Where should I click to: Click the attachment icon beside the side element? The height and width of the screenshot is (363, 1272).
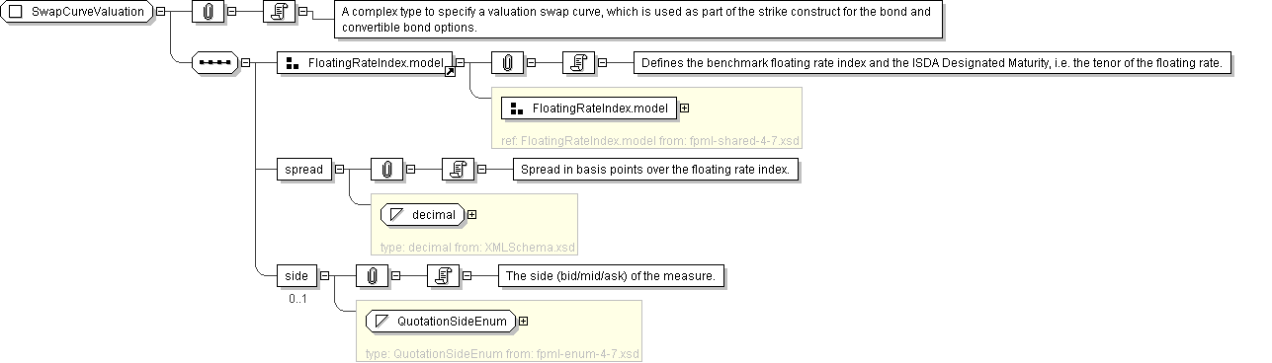pyautogui.click(x=371, y=275)
